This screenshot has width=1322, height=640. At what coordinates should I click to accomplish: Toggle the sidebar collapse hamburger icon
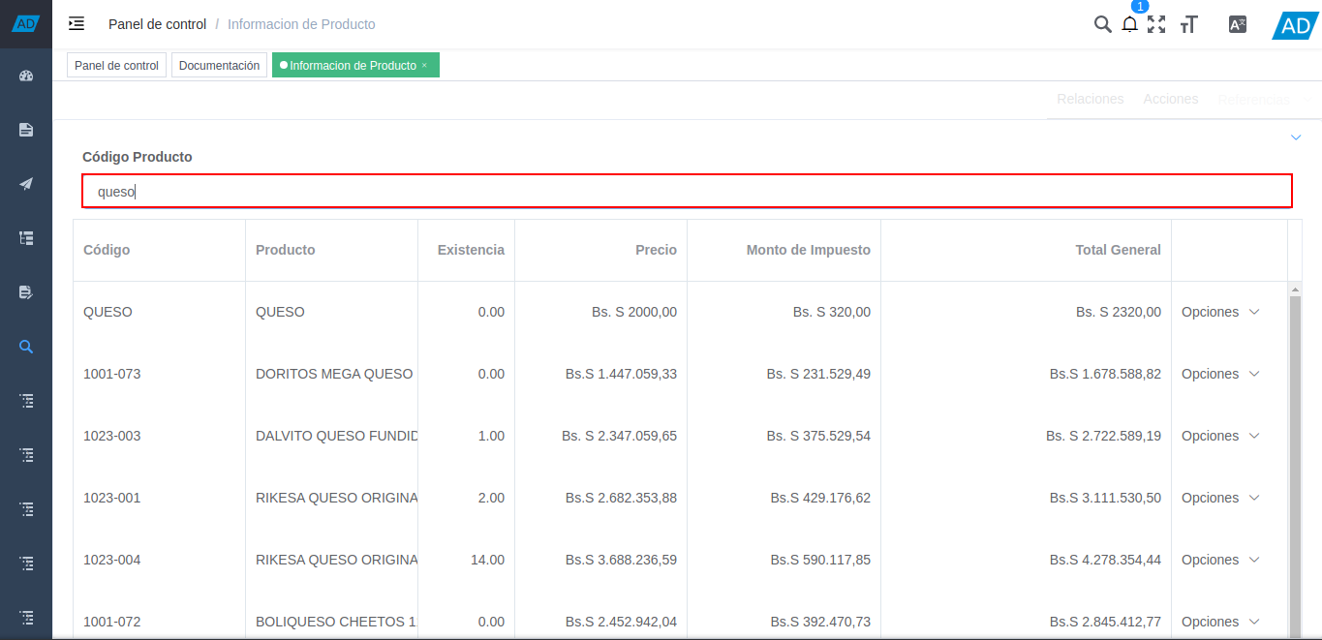77,24
